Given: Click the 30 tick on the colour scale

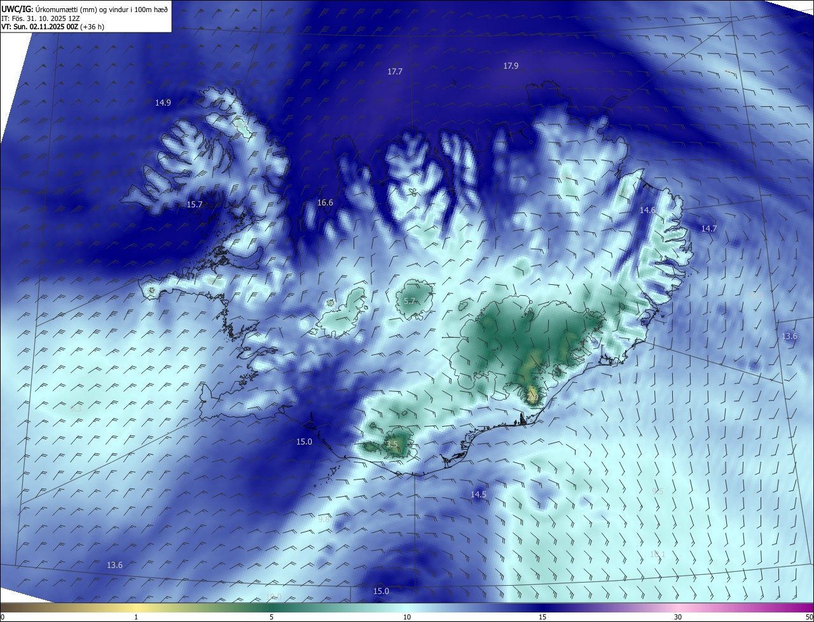Looking at the screenshot, I should pyautogui.click(x=678, y=618).
